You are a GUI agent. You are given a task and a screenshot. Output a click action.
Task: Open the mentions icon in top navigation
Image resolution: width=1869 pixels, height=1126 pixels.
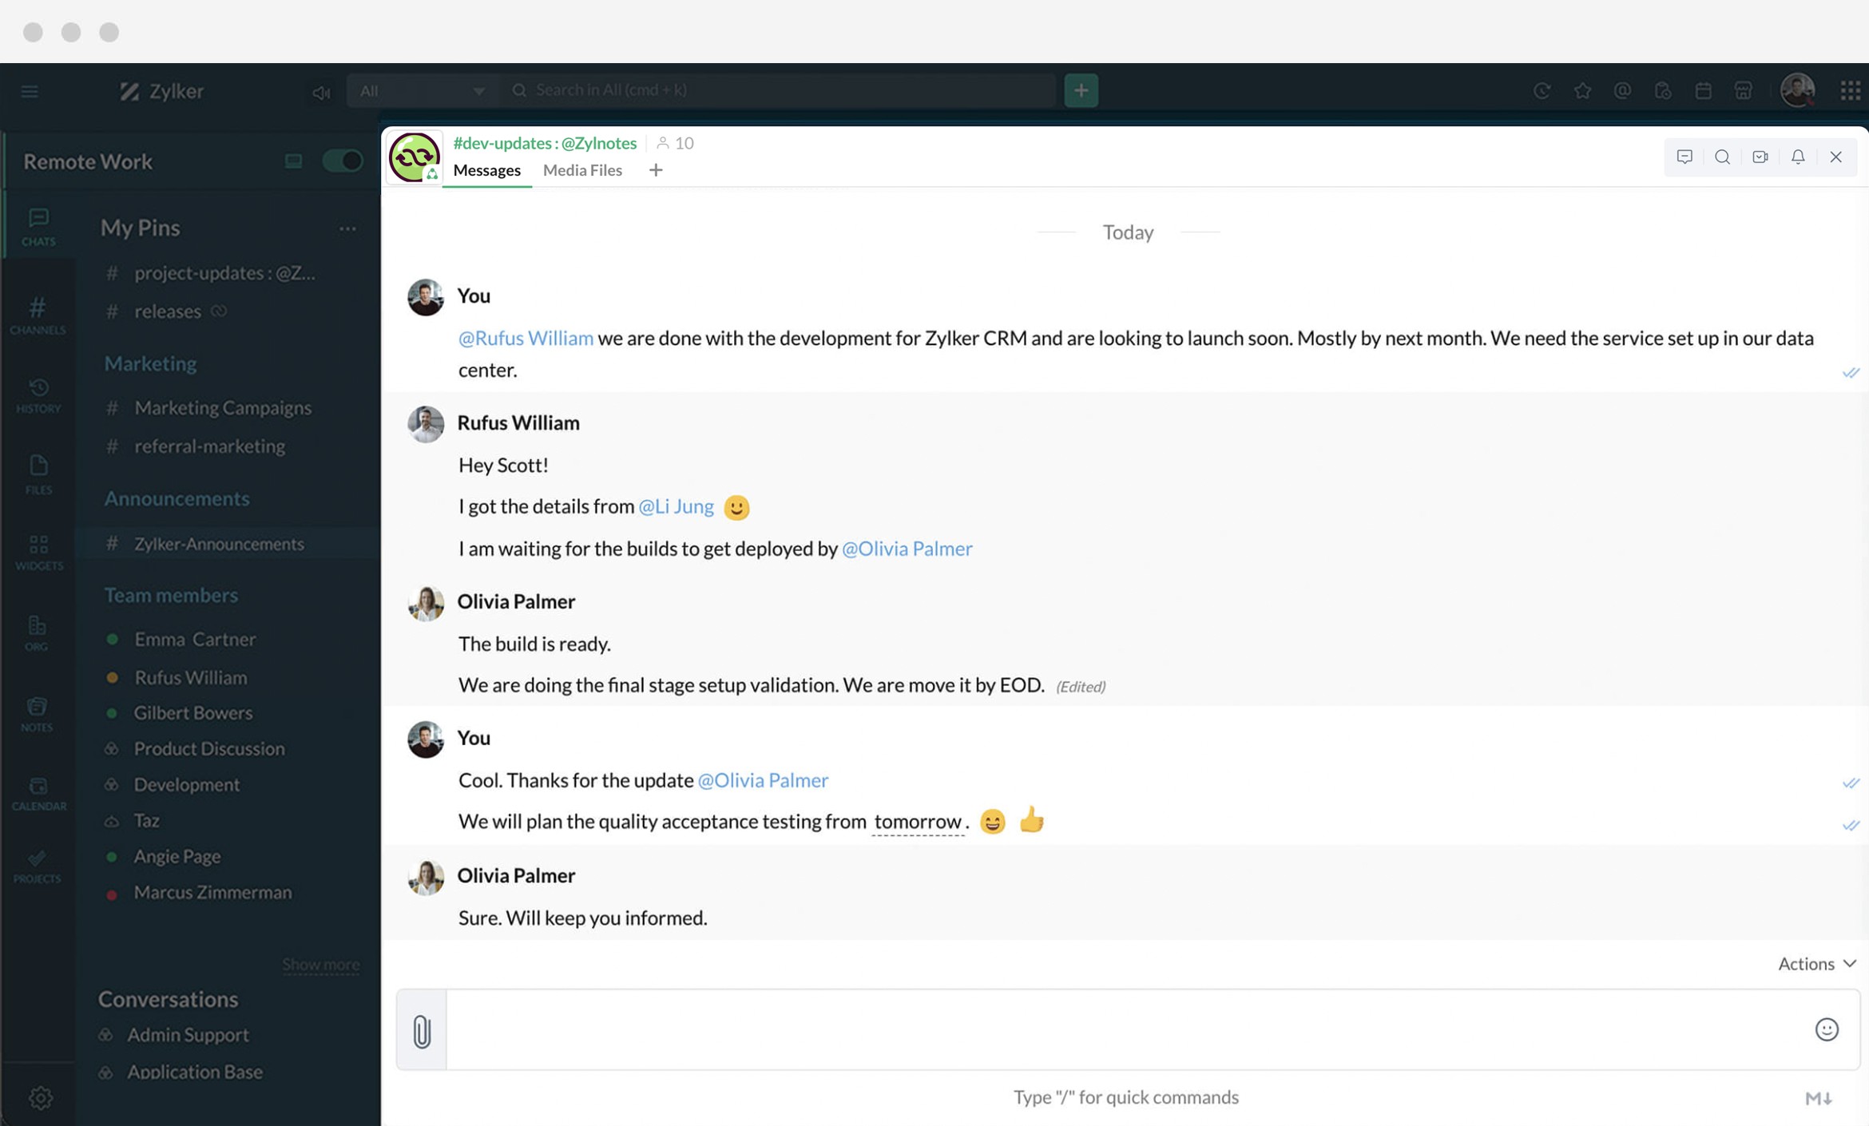(x=1623, y=89)
